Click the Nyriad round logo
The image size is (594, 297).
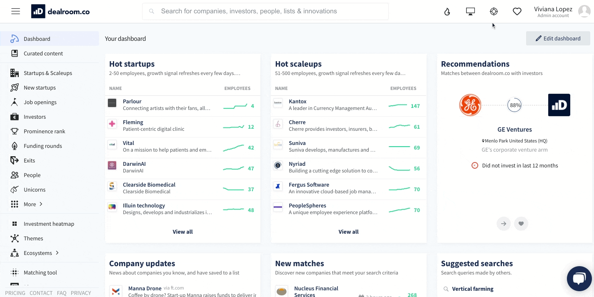tap(278, 165)
